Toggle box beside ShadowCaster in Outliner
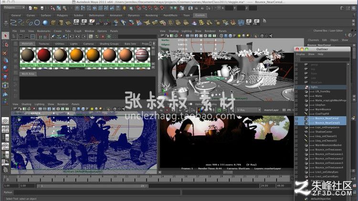Viewport: 358px width, 201px height. [296, 132]
